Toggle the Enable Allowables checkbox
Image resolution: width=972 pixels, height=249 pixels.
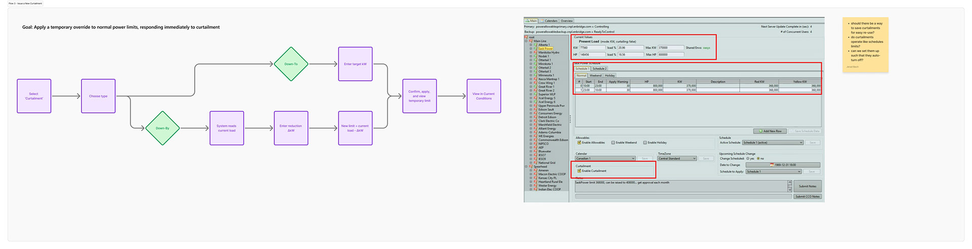pyautogui.click(x=579, y=143)
